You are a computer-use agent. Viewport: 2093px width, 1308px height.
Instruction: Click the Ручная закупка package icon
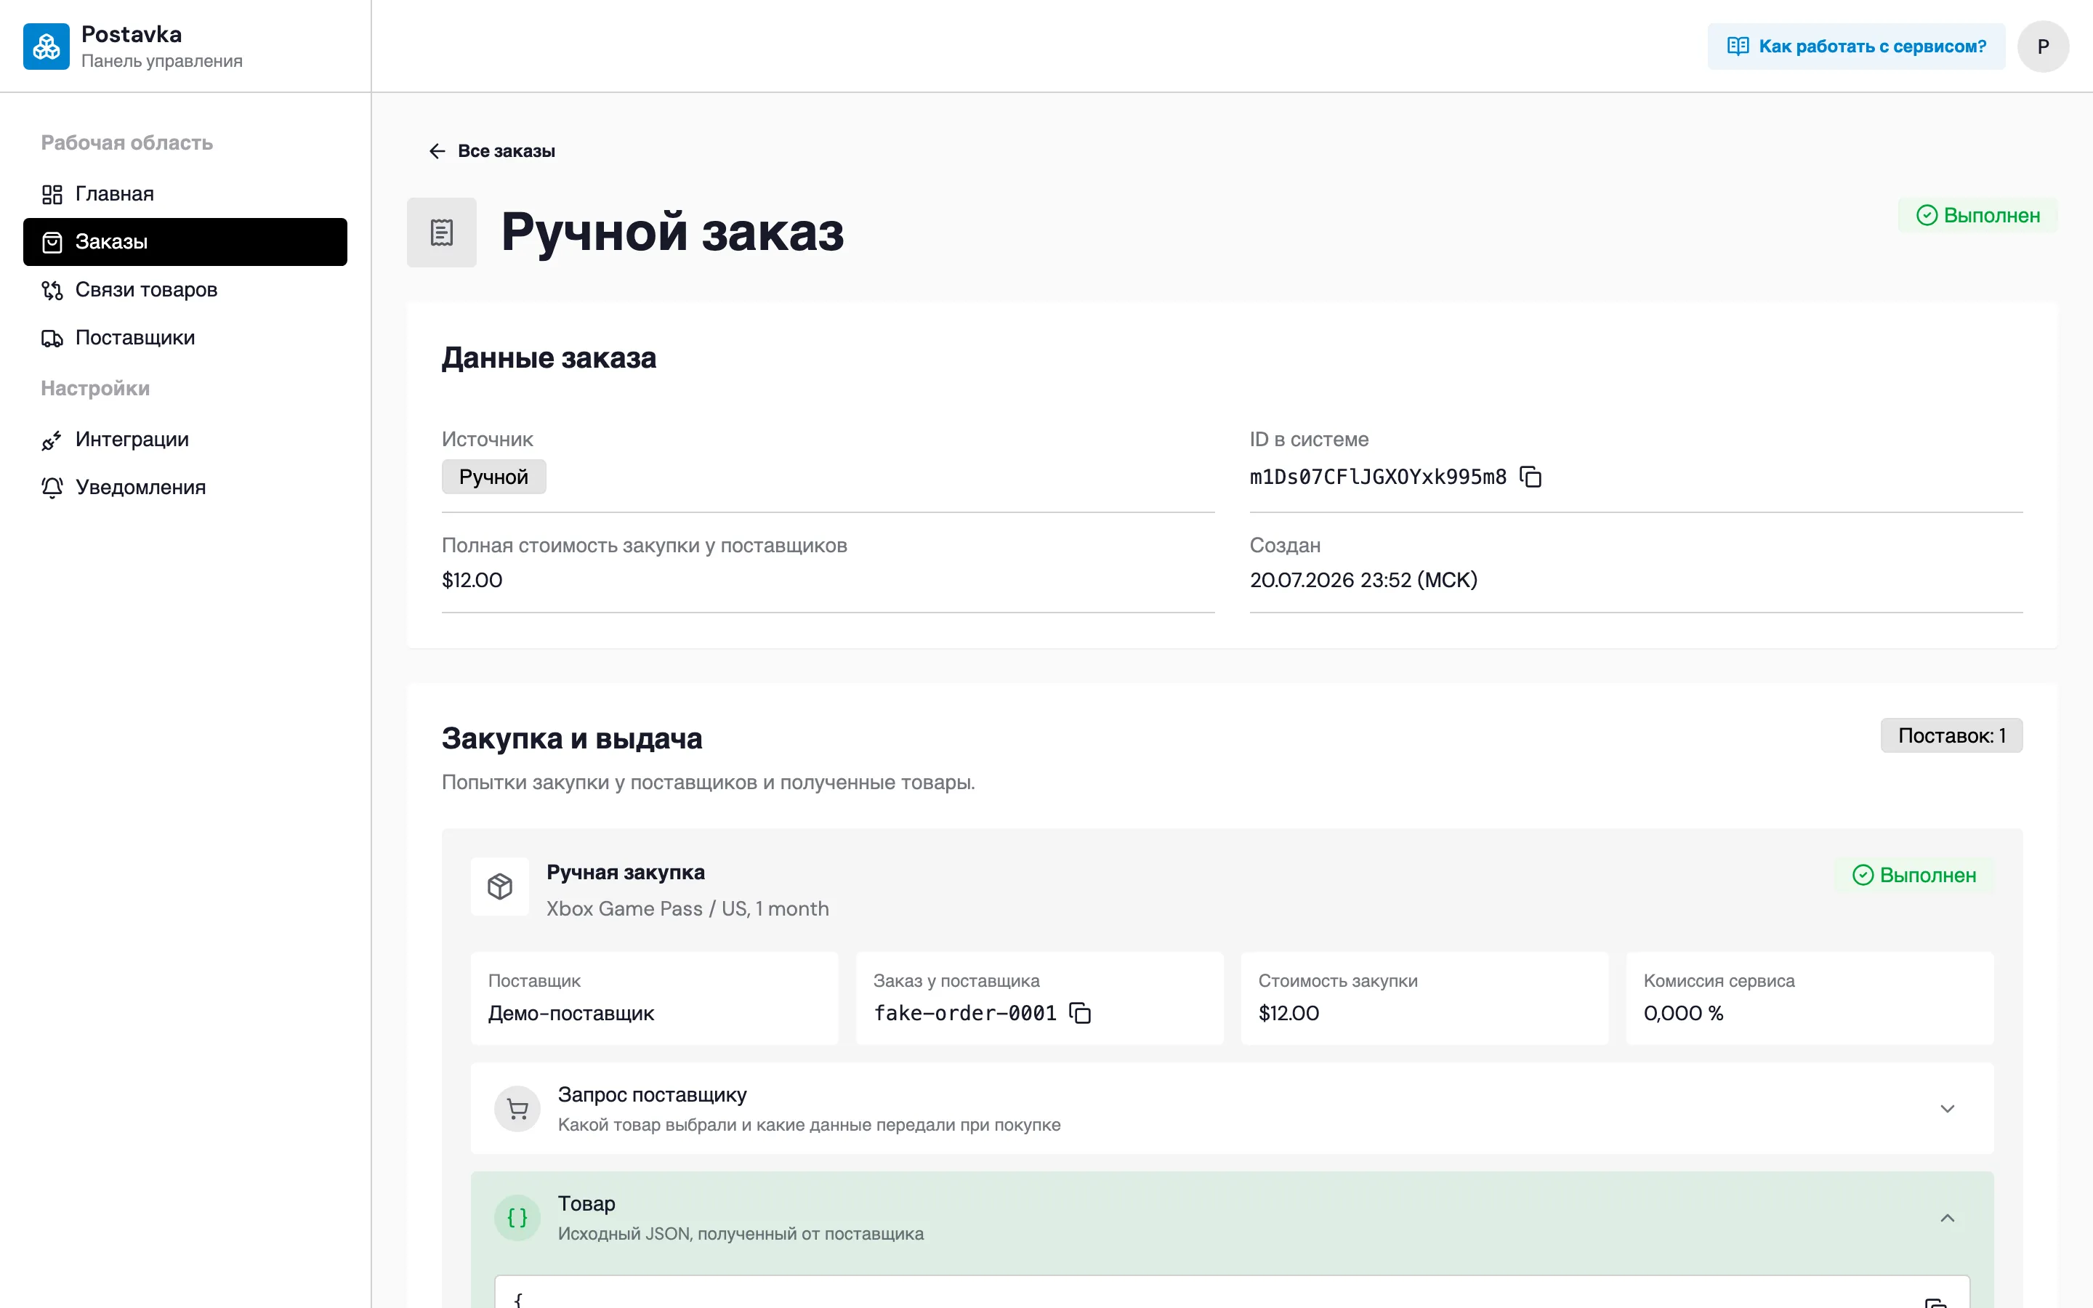point(500,887)
